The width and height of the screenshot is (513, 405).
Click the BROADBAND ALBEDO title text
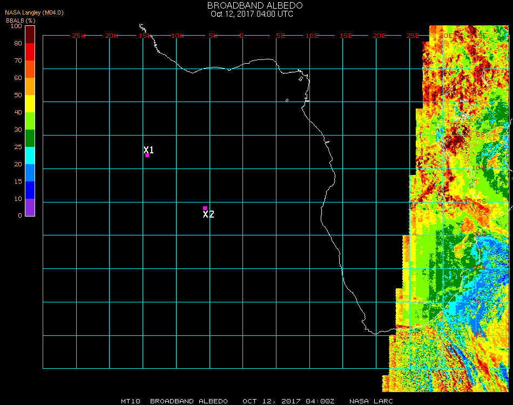point(255,5)
